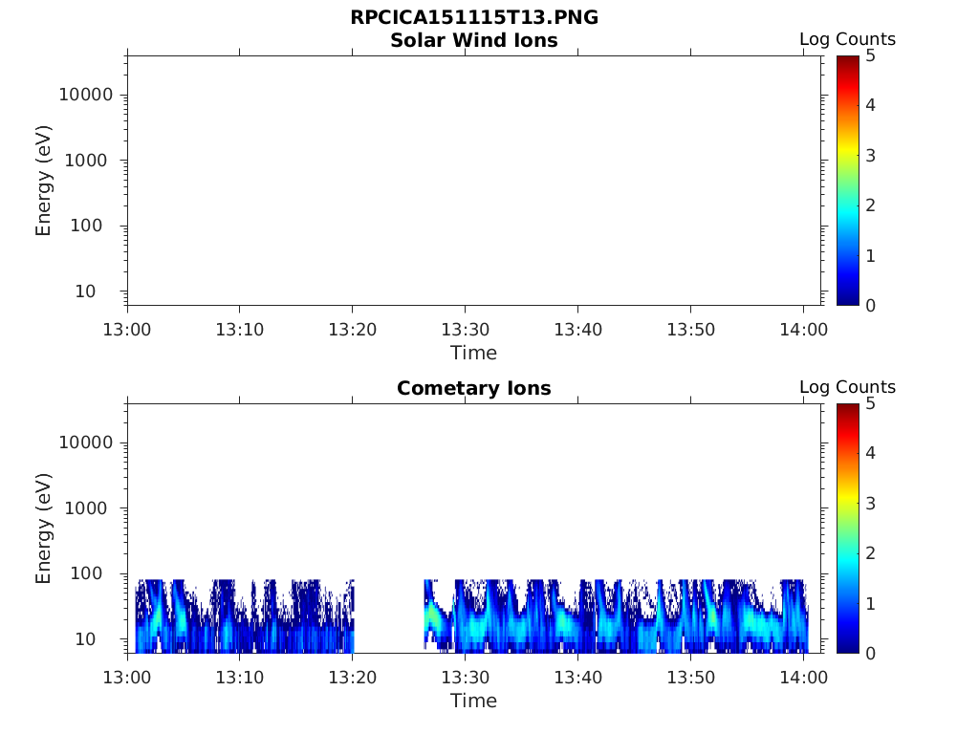Click the 13:20 tick label of lower plot

[x=353, y=678]
